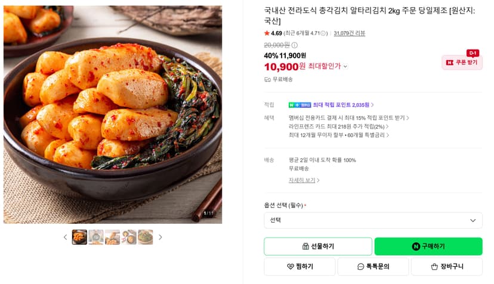Click the info icon next to 4.71 rating
The width and height of the screenshot is (494, 284).
coord(323,33)
